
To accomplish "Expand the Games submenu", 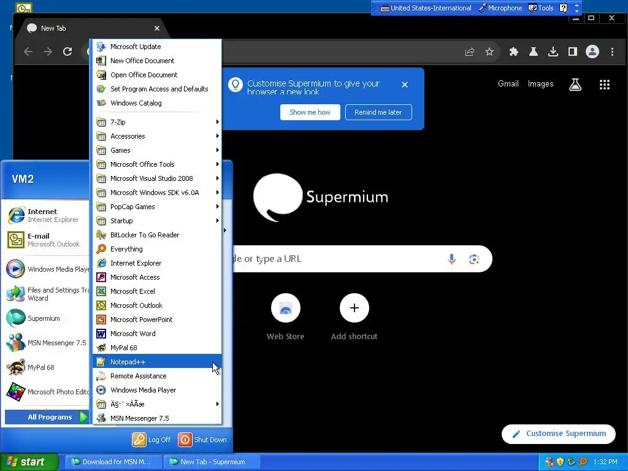I will tap(157, 150).
